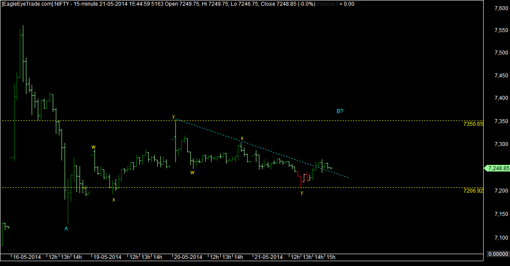Click the 15h time axis label
Viewport: 510px width, 266px height.
331,257
